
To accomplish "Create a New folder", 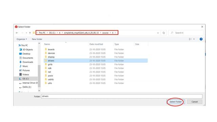I will [x=37, y=39].
